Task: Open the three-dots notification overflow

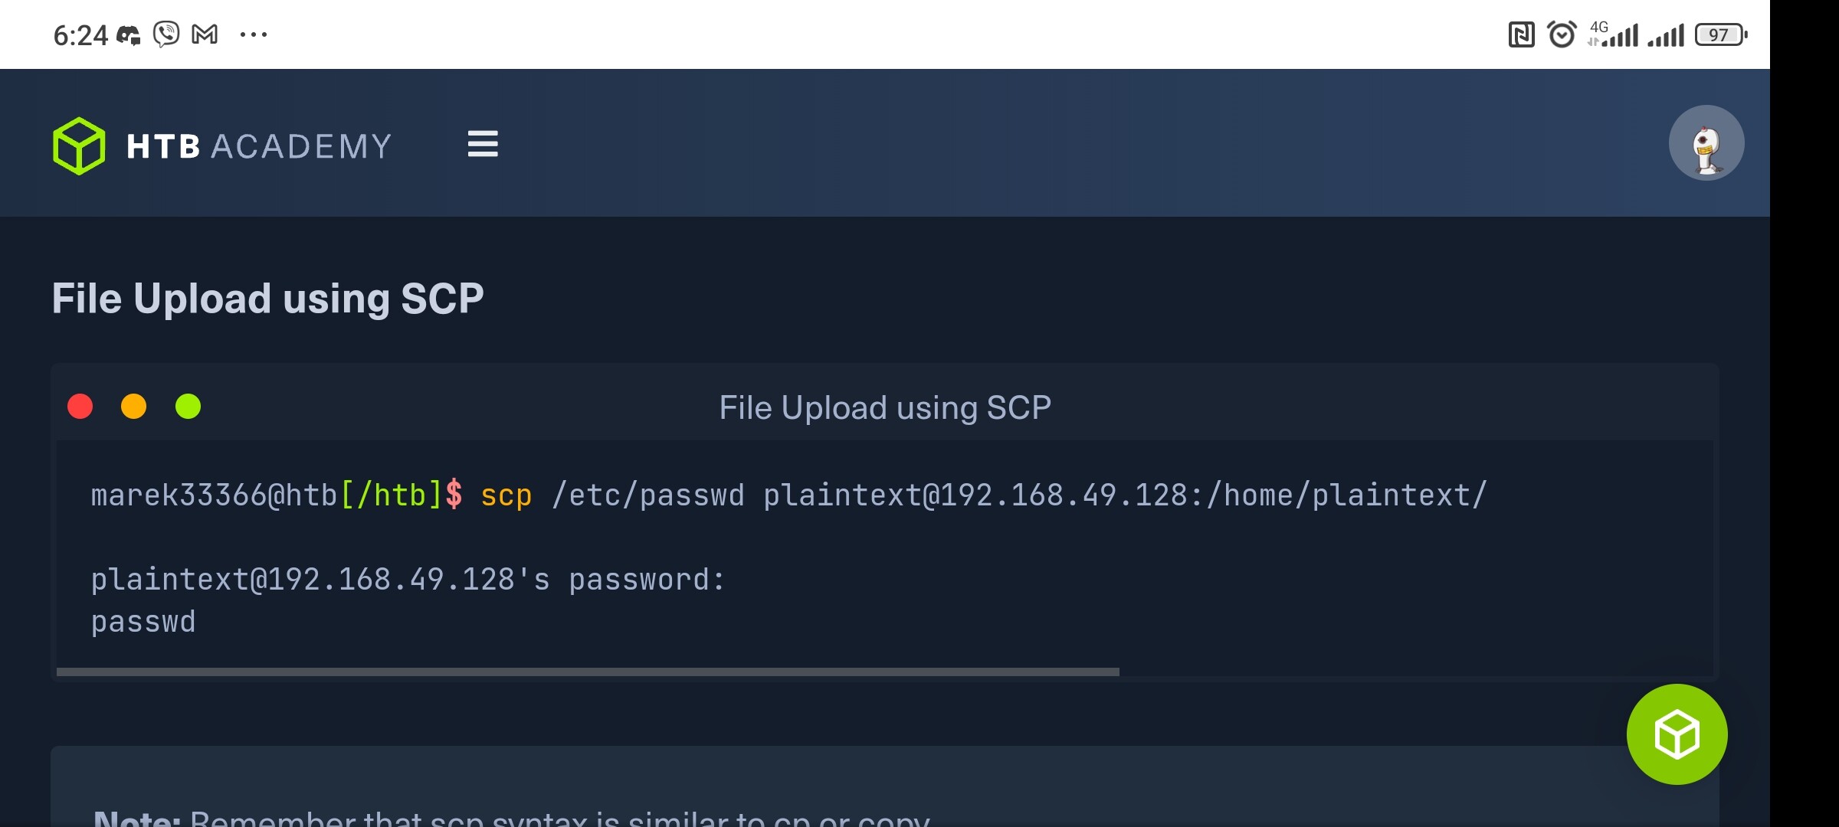Action: pos(254,35)
